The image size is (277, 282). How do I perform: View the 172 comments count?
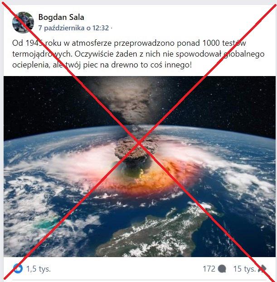209,269
